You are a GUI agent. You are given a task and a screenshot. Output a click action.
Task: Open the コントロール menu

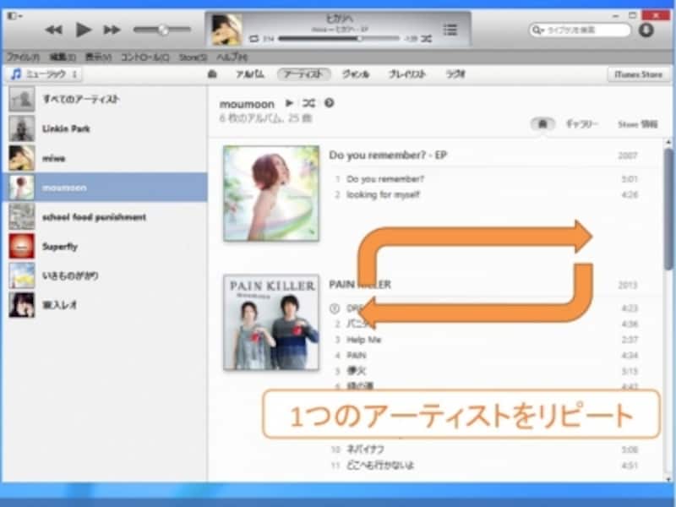(x=144, y=57)
